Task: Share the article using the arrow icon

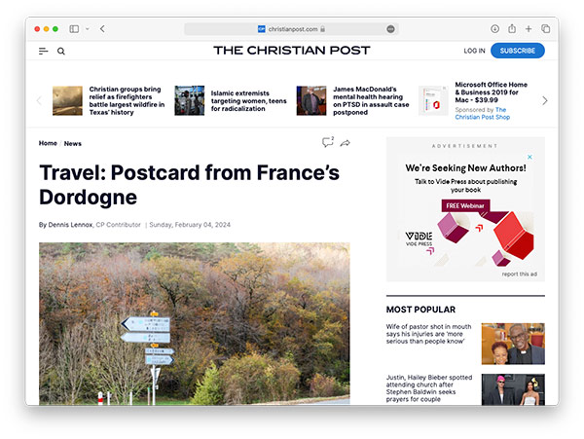Action: (x=346, y=143)
